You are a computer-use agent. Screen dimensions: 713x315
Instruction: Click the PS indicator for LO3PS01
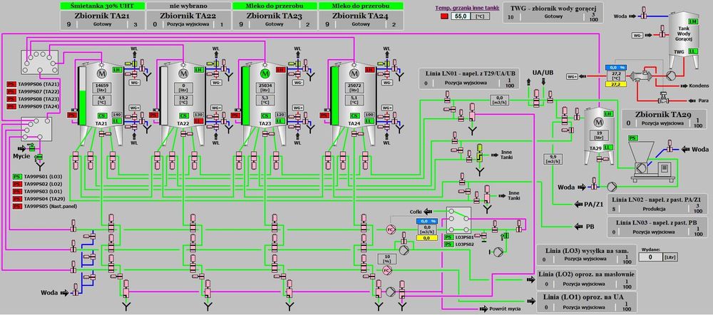click(x=448, y=237)
